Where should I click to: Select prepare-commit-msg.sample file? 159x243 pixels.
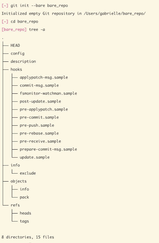pos(48,149)
